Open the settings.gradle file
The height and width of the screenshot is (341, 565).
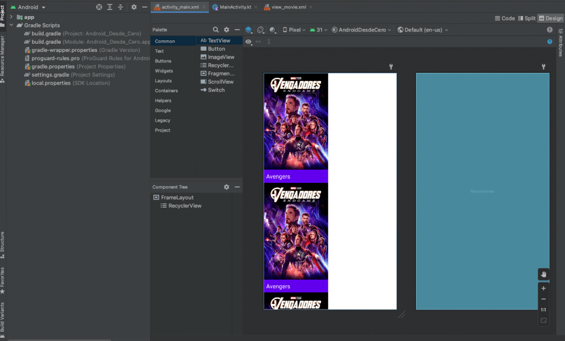70,75
